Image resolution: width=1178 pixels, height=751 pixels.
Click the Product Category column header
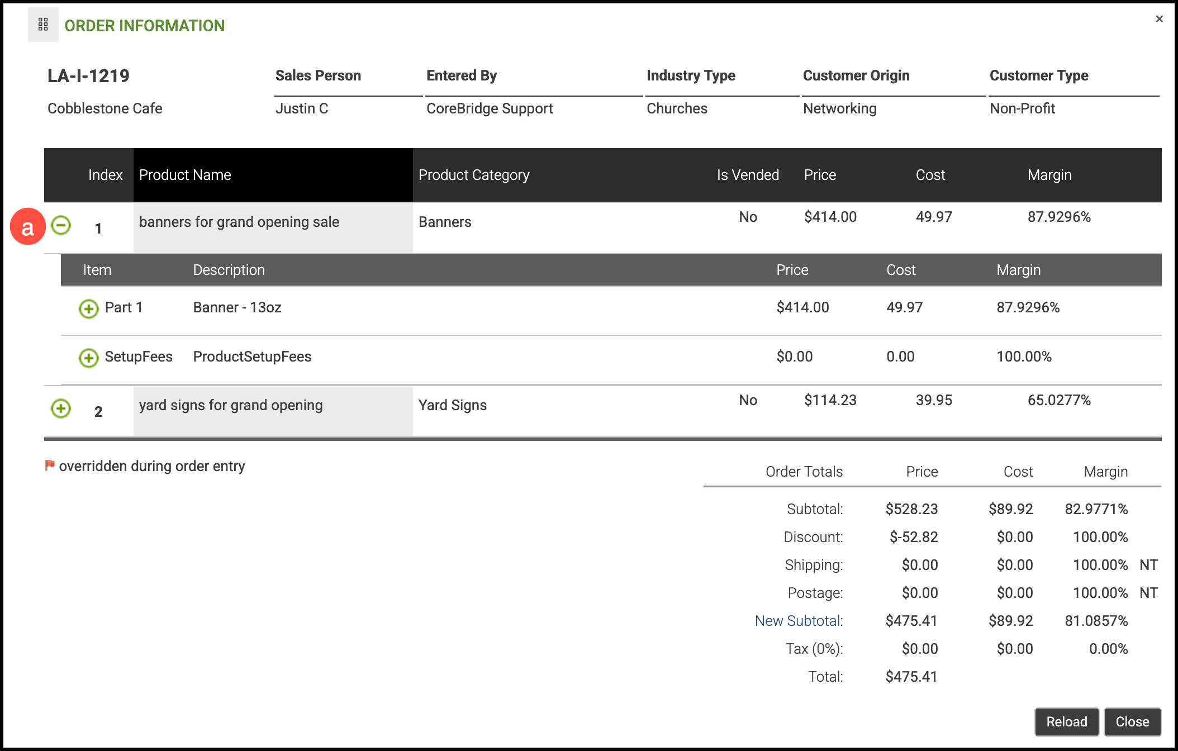tap(473, 175)
